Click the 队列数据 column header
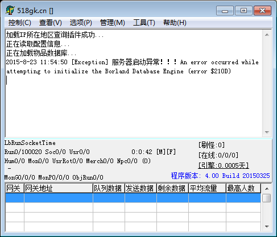The width and height of the screenshot is (277, 237). (109, 188)
